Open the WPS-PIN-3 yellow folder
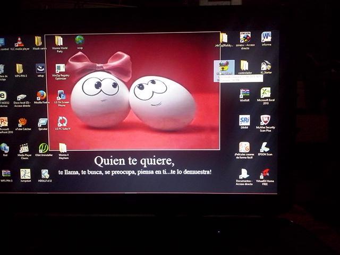This screenshot has height=255, width=340. click(20, 70)
